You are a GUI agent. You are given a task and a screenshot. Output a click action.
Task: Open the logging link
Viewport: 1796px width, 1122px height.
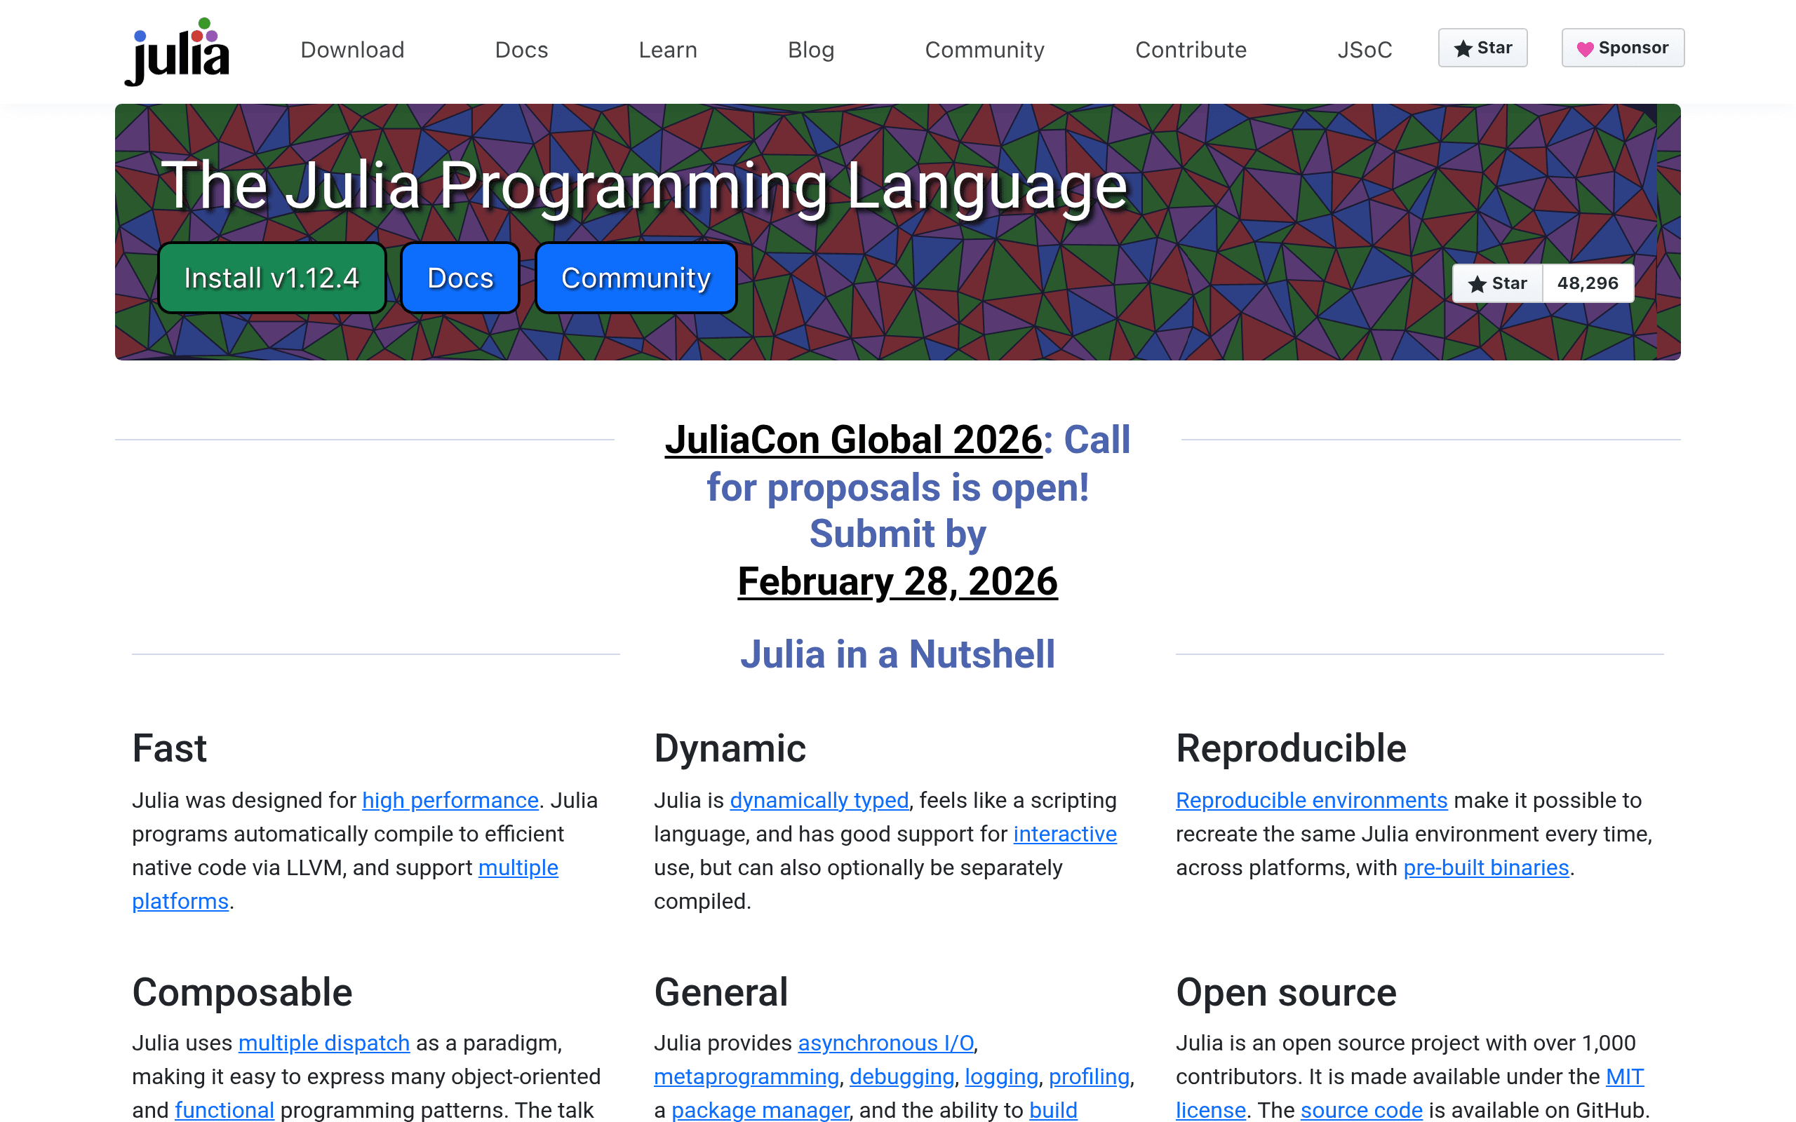pos(1001,1076)
